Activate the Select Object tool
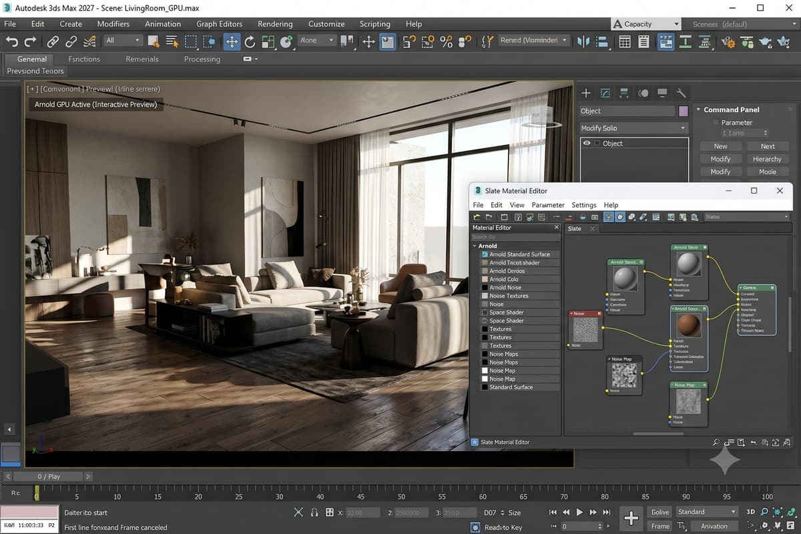This screenshot has width=801, height=534. click(x=154, y=41)
